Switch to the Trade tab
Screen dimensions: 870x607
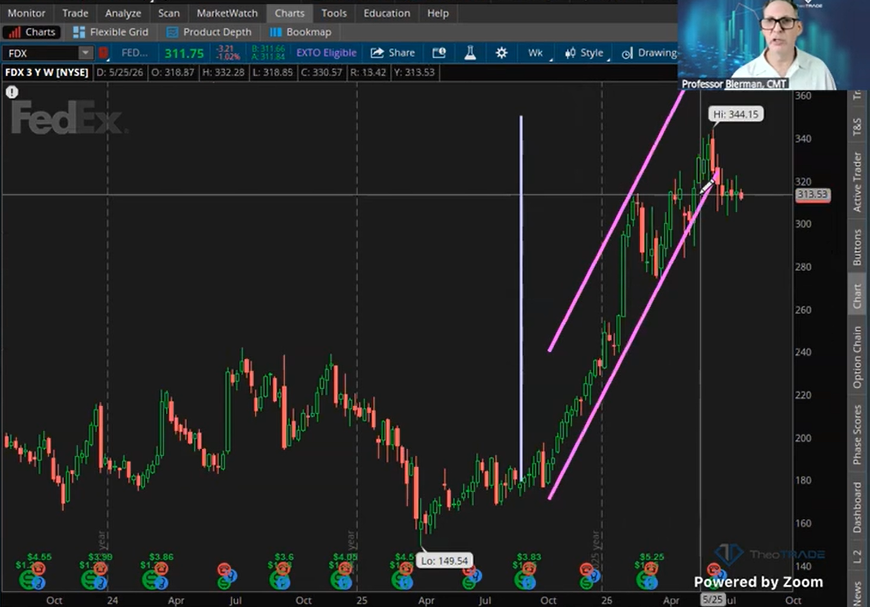coord(75,13)
